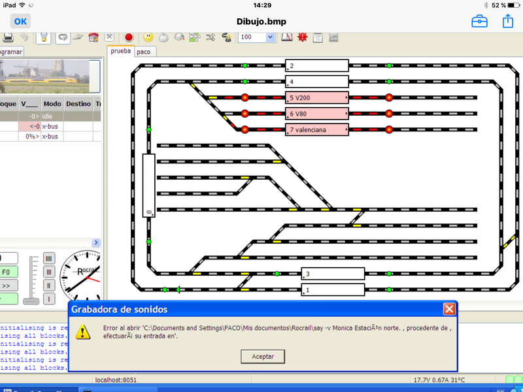
Task: Click block 4 on the track plan
Action: [x=317, y=82]
